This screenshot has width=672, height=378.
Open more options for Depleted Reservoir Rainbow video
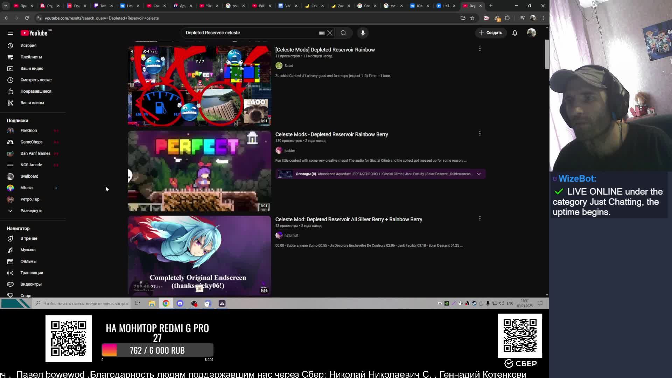[480, 49]
